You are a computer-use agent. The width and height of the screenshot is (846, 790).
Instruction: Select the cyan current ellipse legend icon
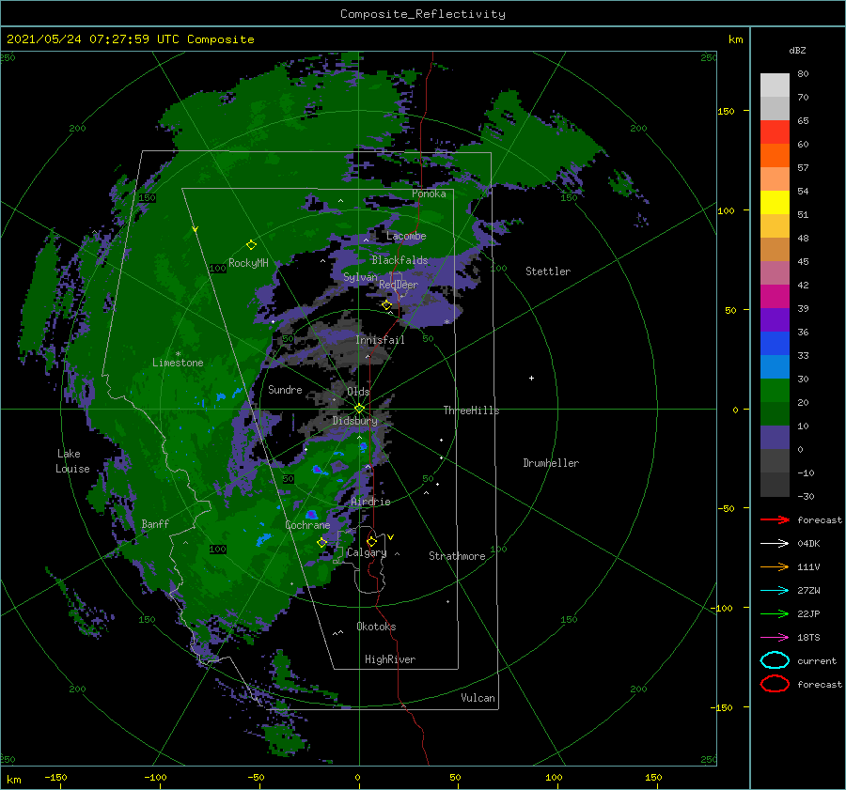(x=775, y=660)
